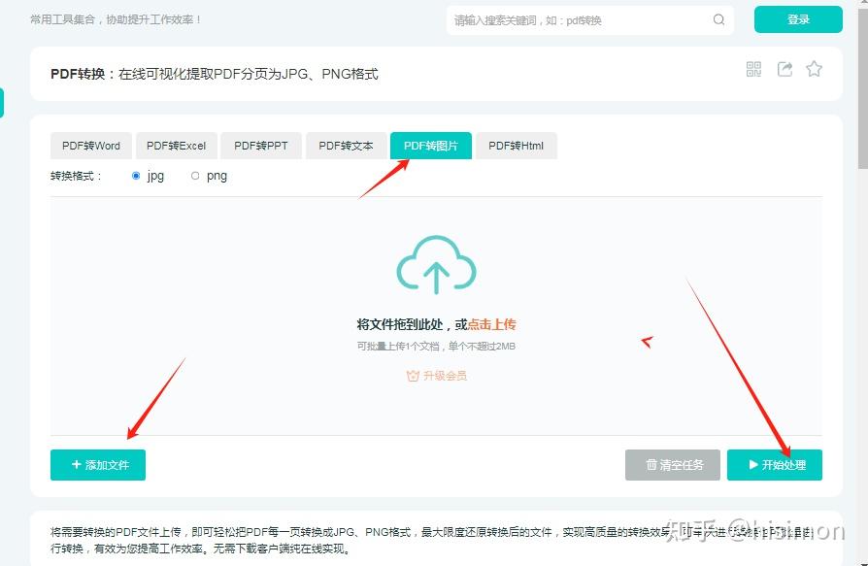Click the 登录 login button

[798, 19]
